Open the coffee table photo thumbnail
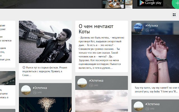The image size is (179, 112). click(x=113, y=4)
